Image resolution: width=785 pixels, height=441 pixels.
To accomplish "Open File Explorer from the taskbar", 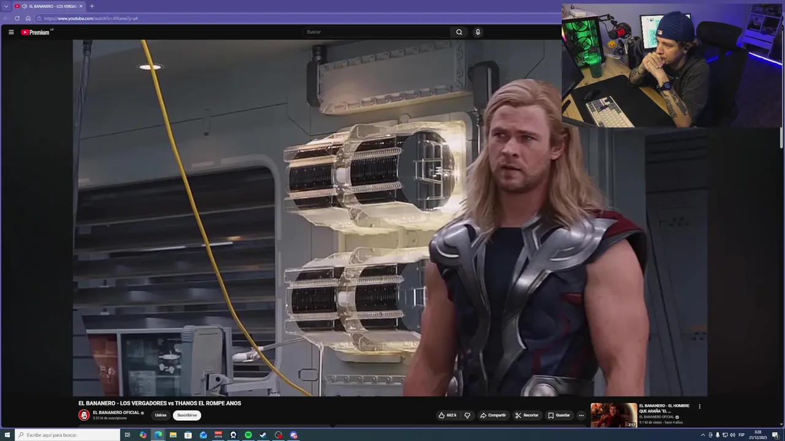I will point(173,435).
